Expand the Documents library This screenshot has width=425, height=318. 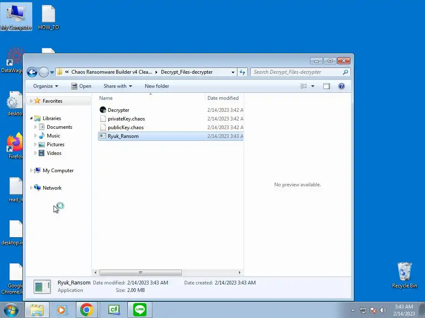click(x=35, y=127)
